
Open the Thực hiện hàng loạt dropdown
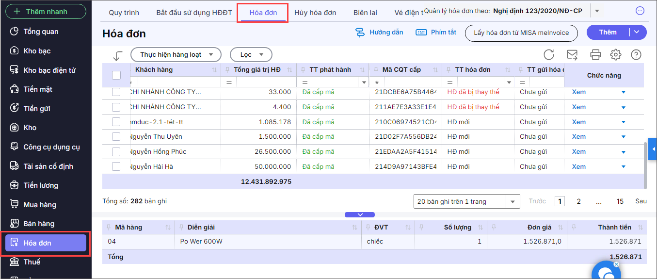pyautogui.click(x=176, y=55)
